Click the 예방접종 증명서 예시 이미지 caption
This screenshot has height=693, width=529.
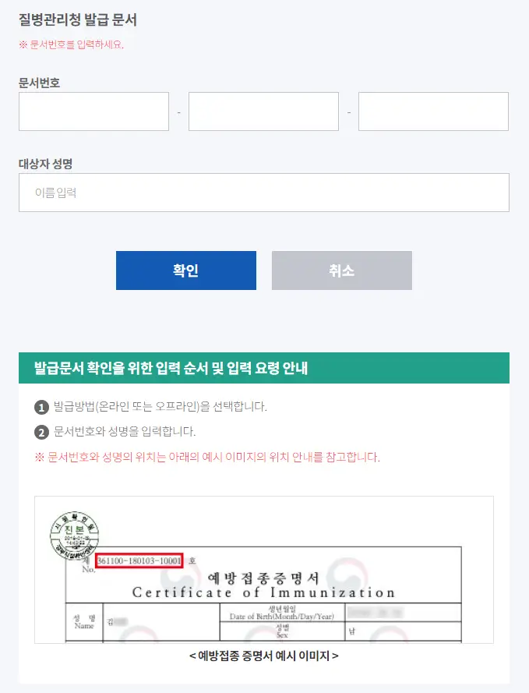pyautogui.click(x=263, y=656)
